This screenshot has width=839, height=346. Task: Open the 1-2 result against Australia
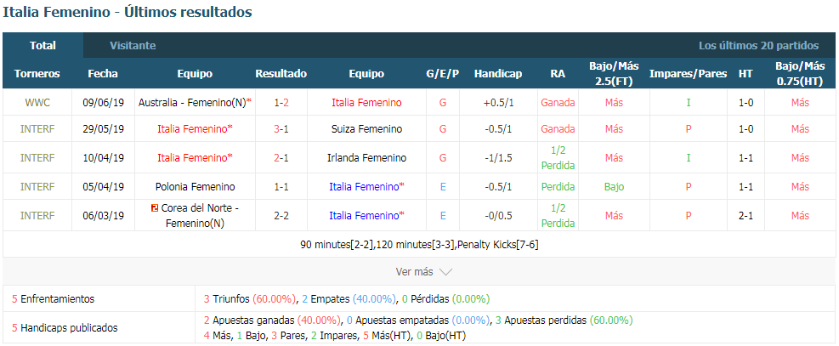(281, 102)
